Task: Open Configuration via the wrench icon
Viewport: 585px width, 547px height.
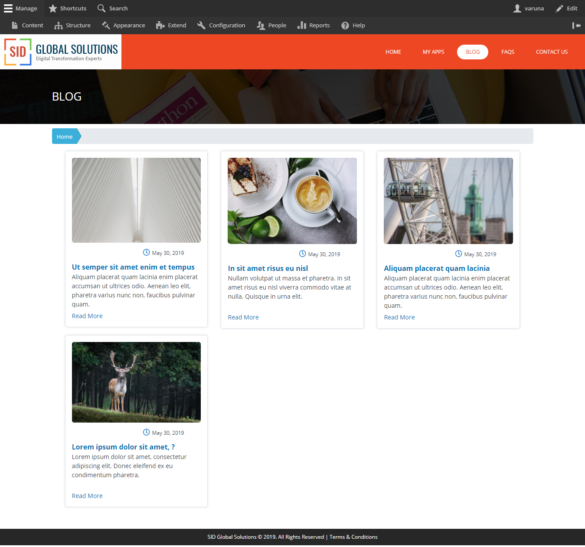Action: 201,25
